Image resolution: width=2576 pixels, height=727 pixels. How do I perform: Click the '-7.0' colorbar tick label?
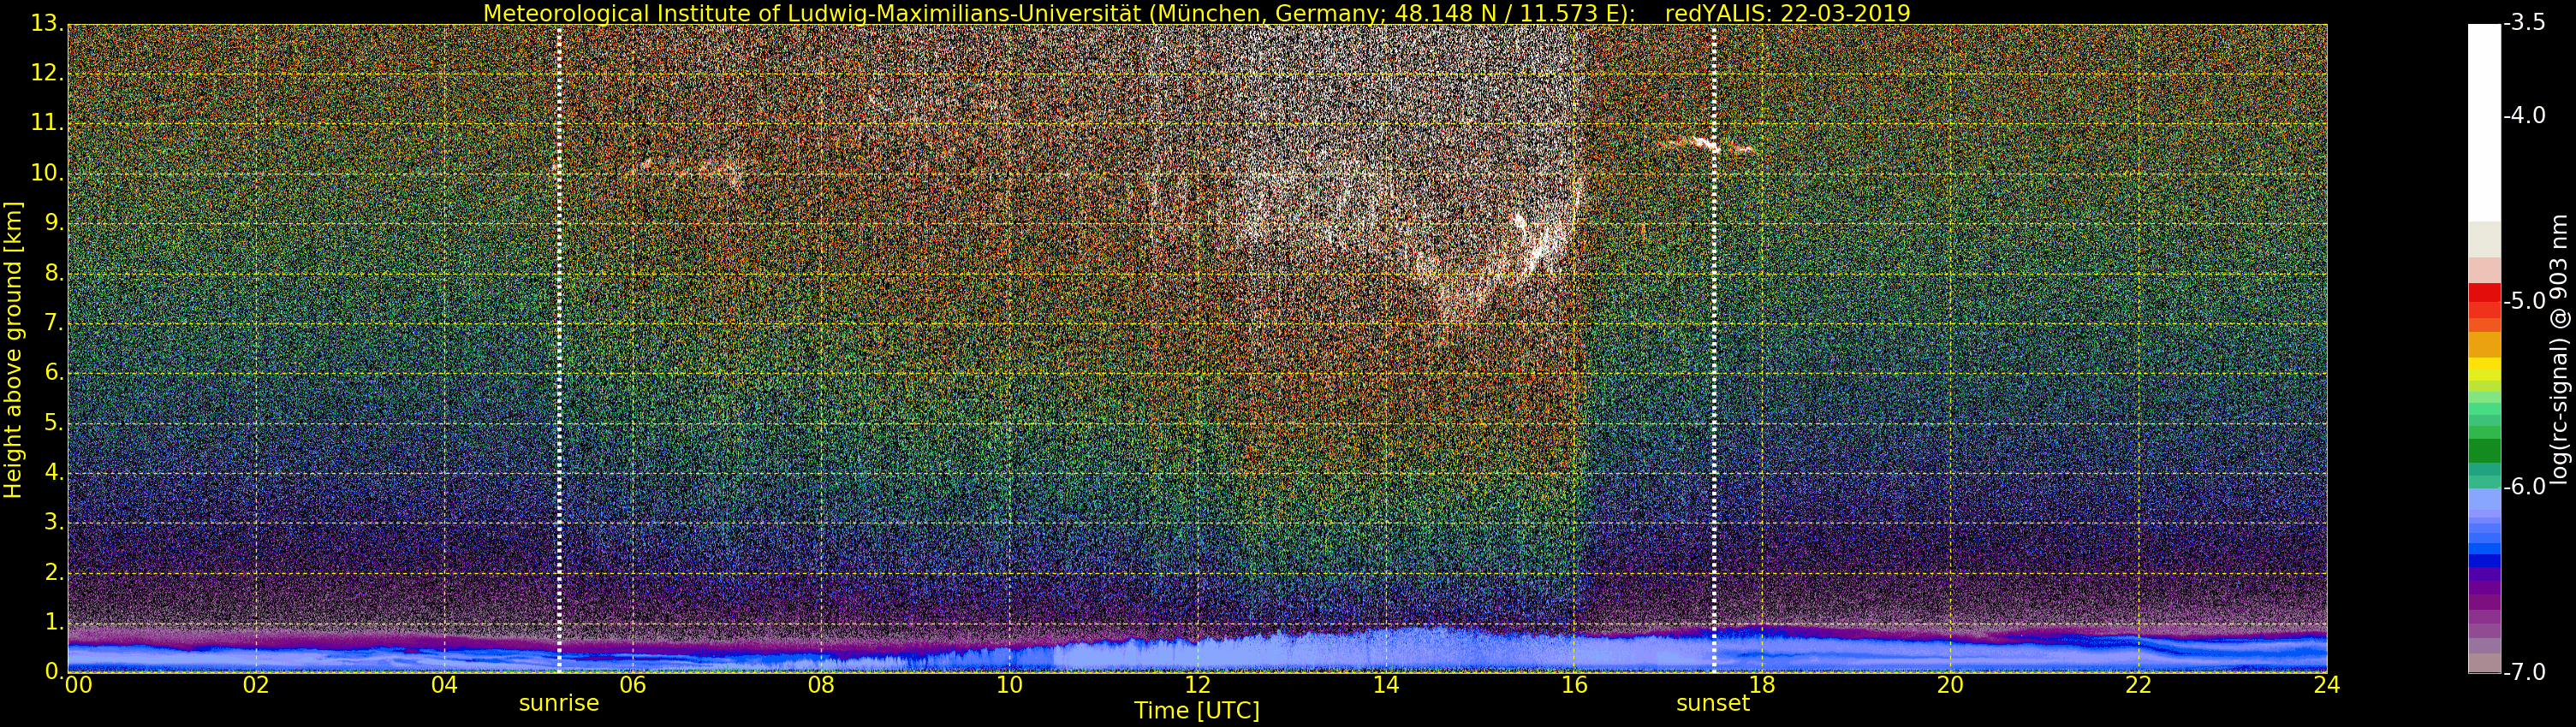point(2525,672)
